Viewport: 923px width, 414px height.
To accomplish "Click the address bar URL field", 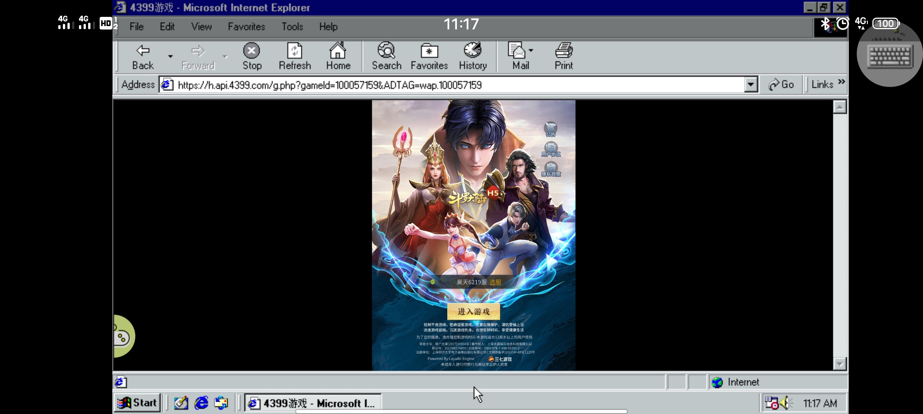I will 459,85.
